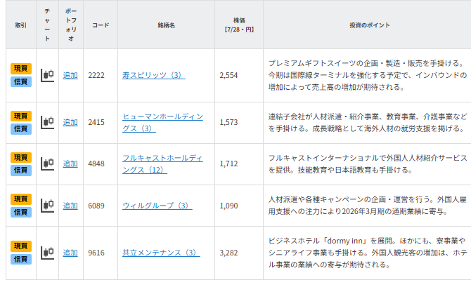Select price value 1,573
This screenshot has width=471, height=287.
[x=228, y=122]
